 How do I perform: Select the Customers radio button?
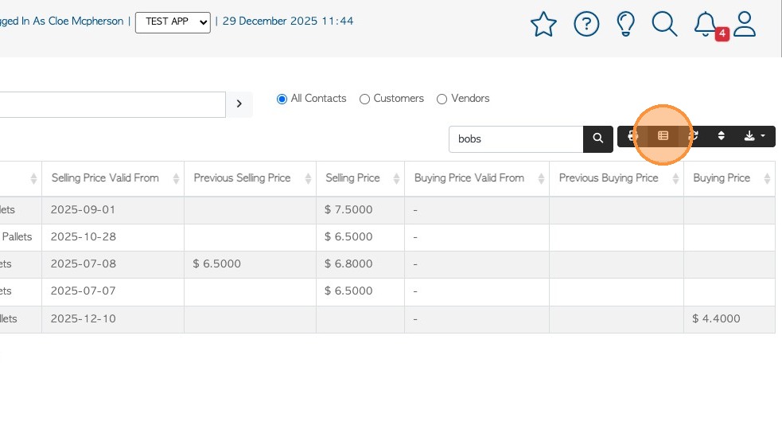pos(364,99)
